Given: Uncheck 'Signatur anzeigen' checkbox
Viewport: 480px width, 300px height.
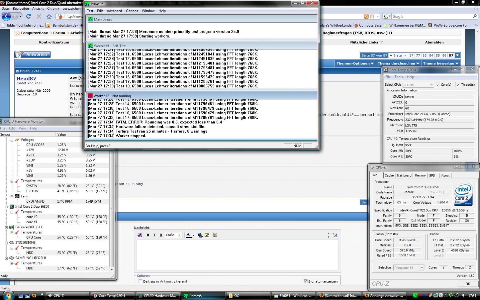Looking at the screenshot, I should tap(305, 281).
